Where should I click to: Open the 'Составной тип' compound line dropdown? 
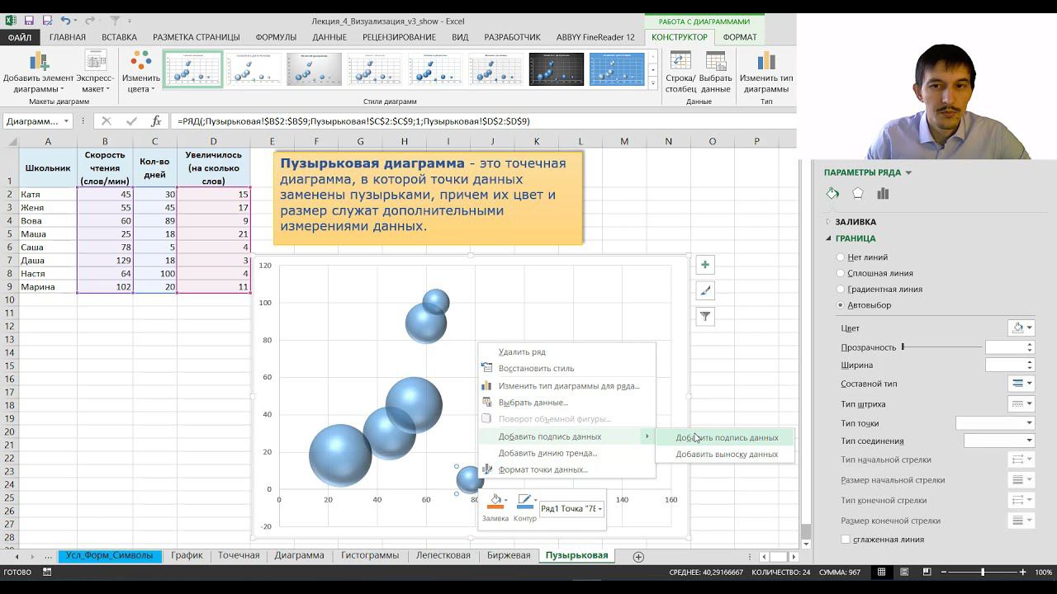pos(1021,384)
